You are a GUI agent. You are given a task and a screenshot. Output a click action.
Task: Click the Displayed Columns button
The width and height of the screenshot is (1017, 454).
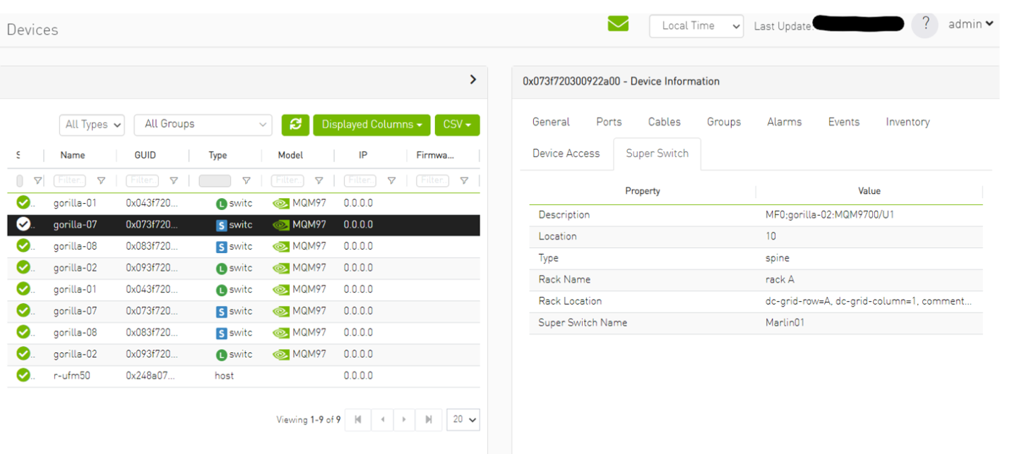pos(371,125)
